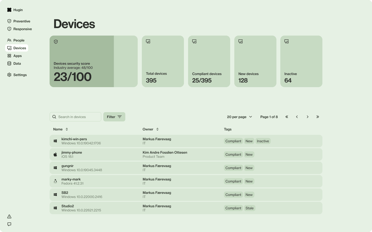372x232 pixels.
Task: Open the SB2 device
Action: (x=186, y=195)
